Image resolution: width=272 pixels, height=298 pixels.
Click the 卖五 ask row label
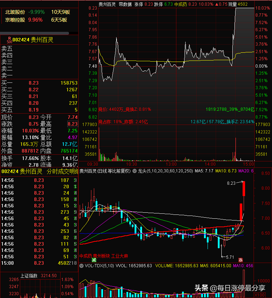click(7, 49)
